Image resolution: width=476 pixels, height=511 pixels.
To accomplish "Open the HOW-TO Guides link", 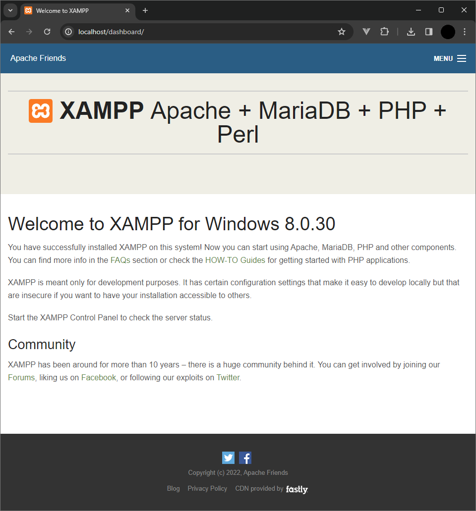I will (235, 260).
